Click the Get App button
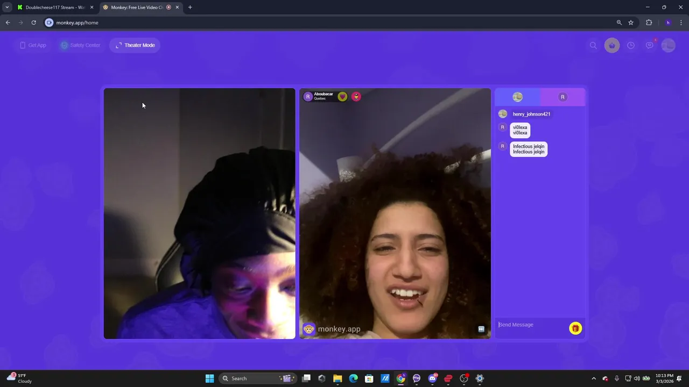Image resolution: width=689 pixels, height=387 pixels. click(33, 45)
